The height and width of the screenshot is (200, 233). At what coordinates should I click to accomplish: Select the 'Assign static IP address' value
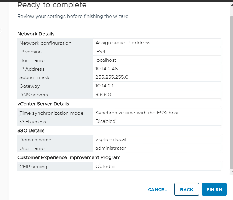(123, 43)
